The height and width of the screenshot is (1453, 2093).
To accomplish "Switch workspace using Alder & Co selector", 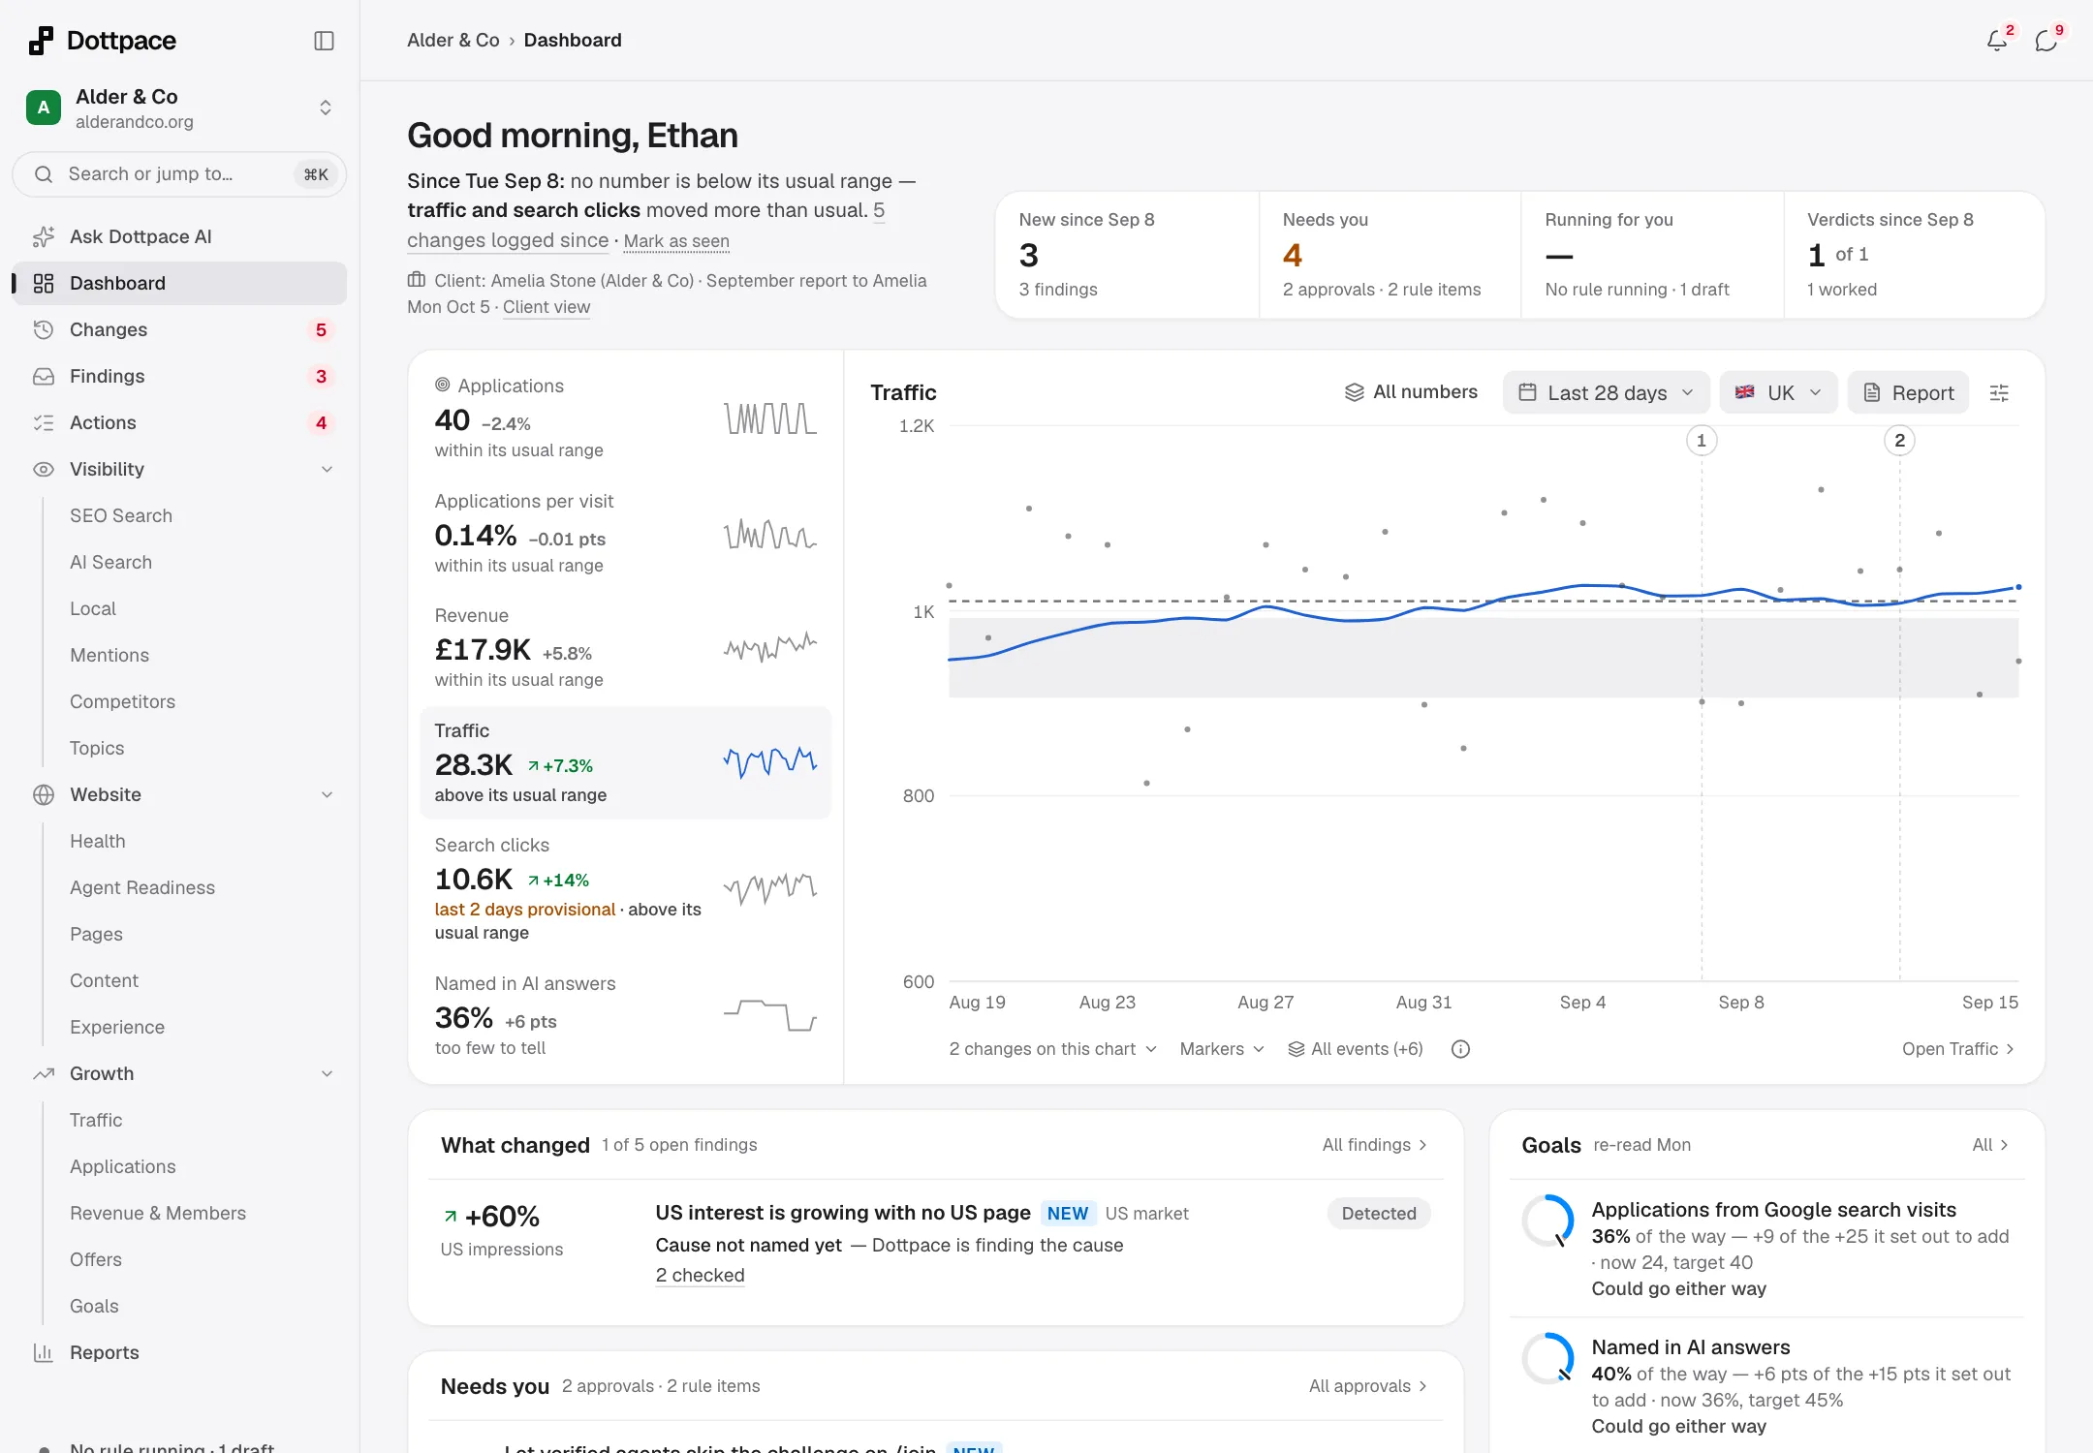I will point(179,108).
